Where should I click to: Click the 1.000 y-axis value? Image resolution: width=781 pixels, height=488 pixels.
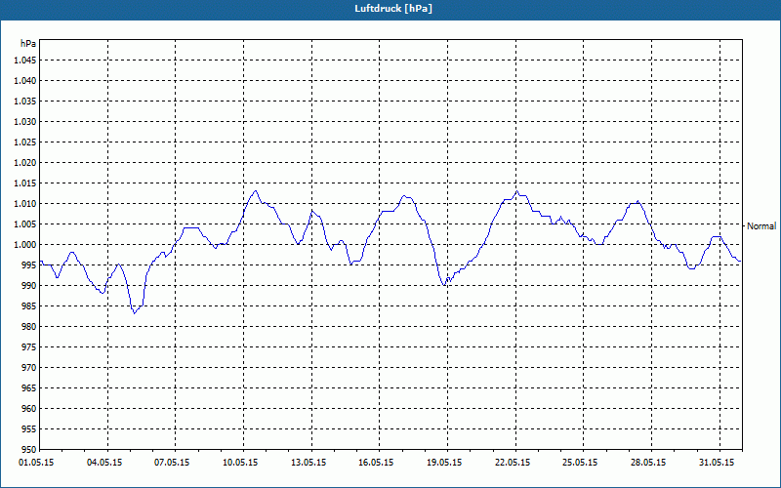pos(24,245)
